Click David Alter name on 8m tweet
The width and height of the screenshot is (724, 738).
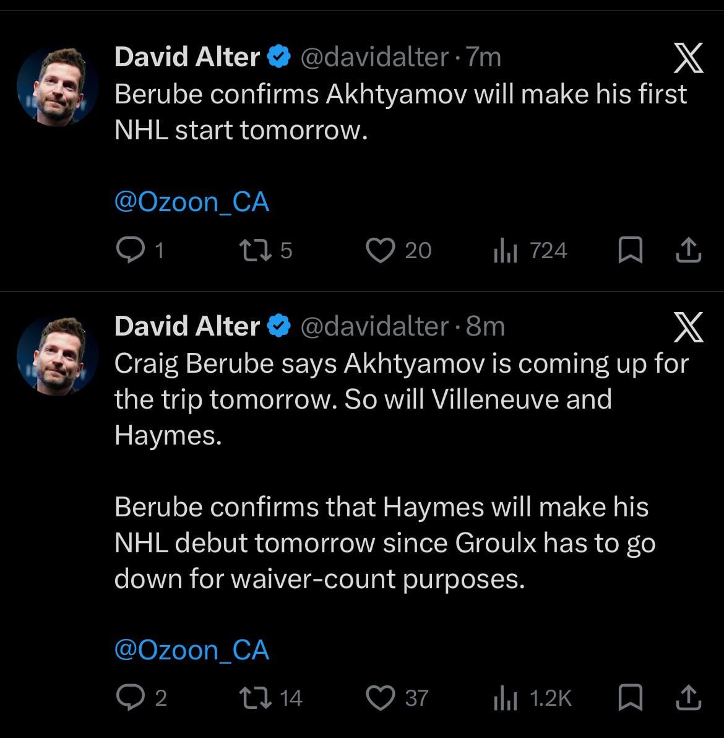tap(187, 326)
